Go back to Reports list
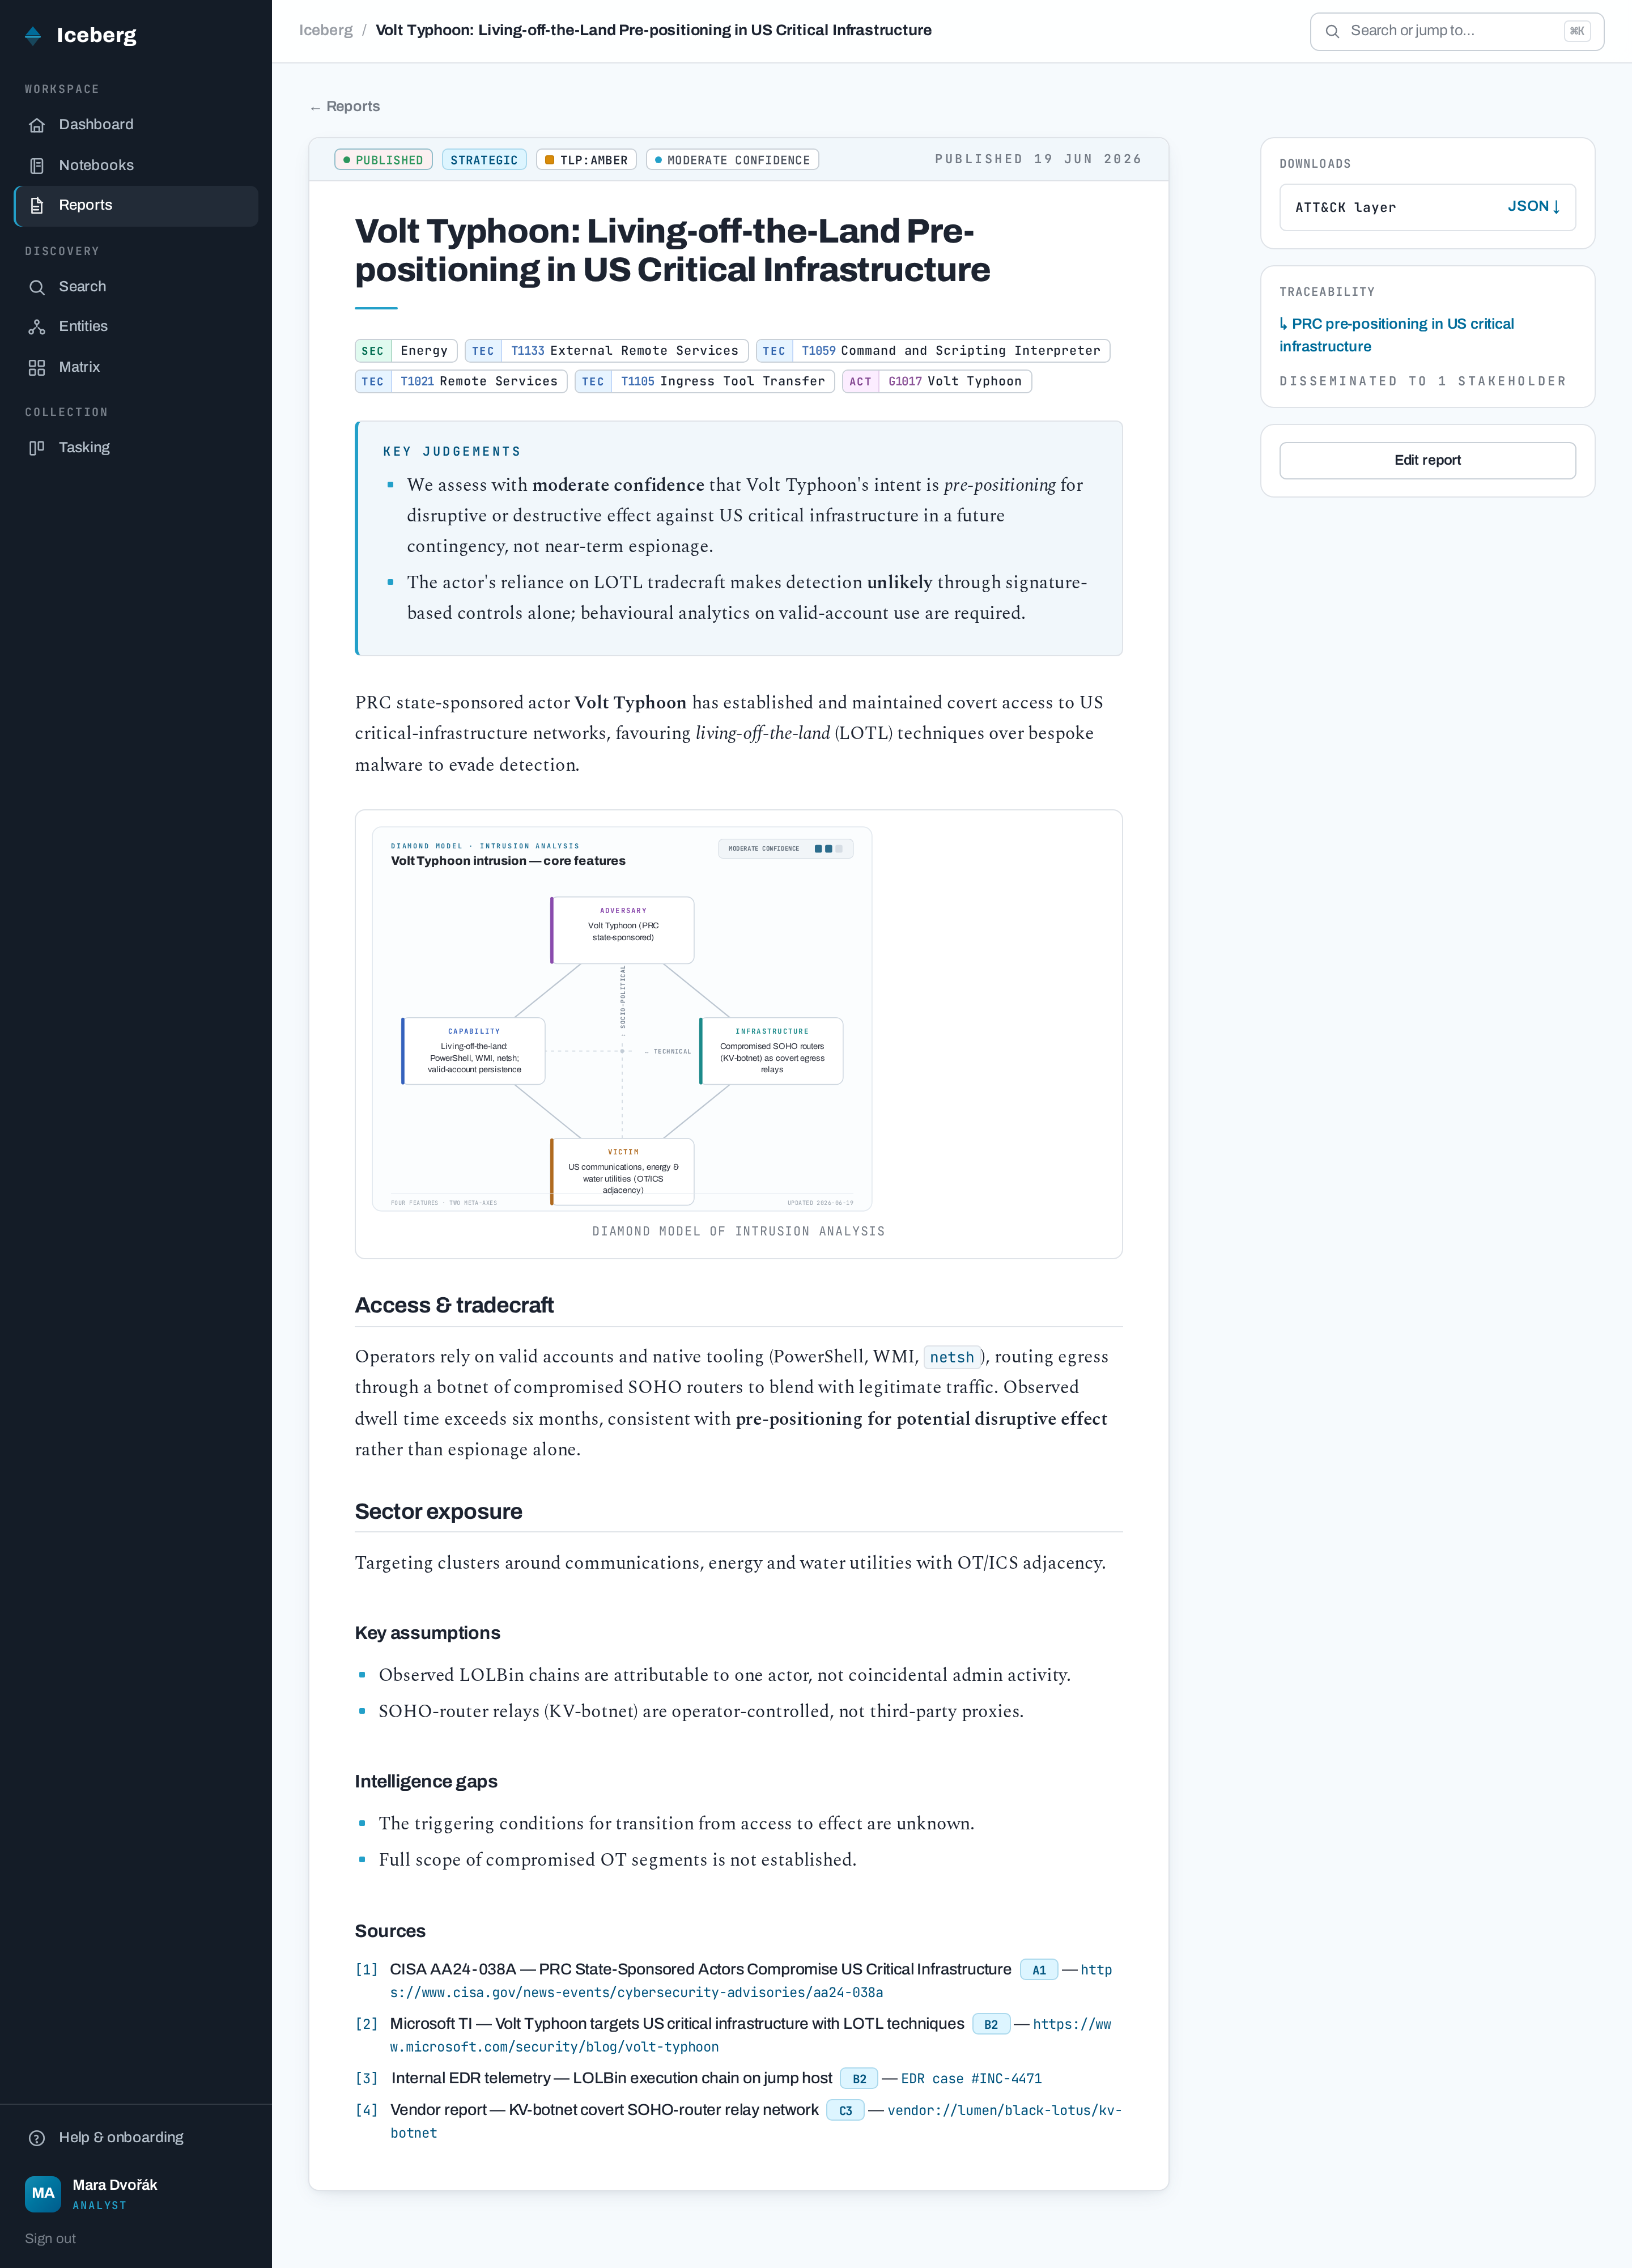This screenshot has width=1632, height=2268. pos(344,107)
